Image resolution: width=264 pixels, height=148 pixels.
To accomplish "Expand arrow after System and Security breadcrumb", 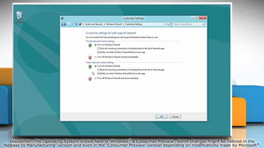I will (x=104, y=24).
